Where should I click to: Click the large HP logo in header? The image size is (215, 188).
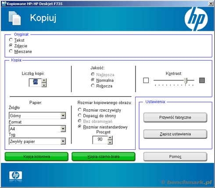pos(196,19)
